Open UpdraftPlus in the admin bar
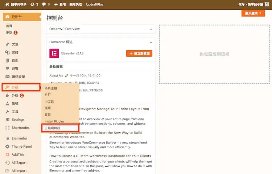The image size is (272, 174). (x=95, y=4)
